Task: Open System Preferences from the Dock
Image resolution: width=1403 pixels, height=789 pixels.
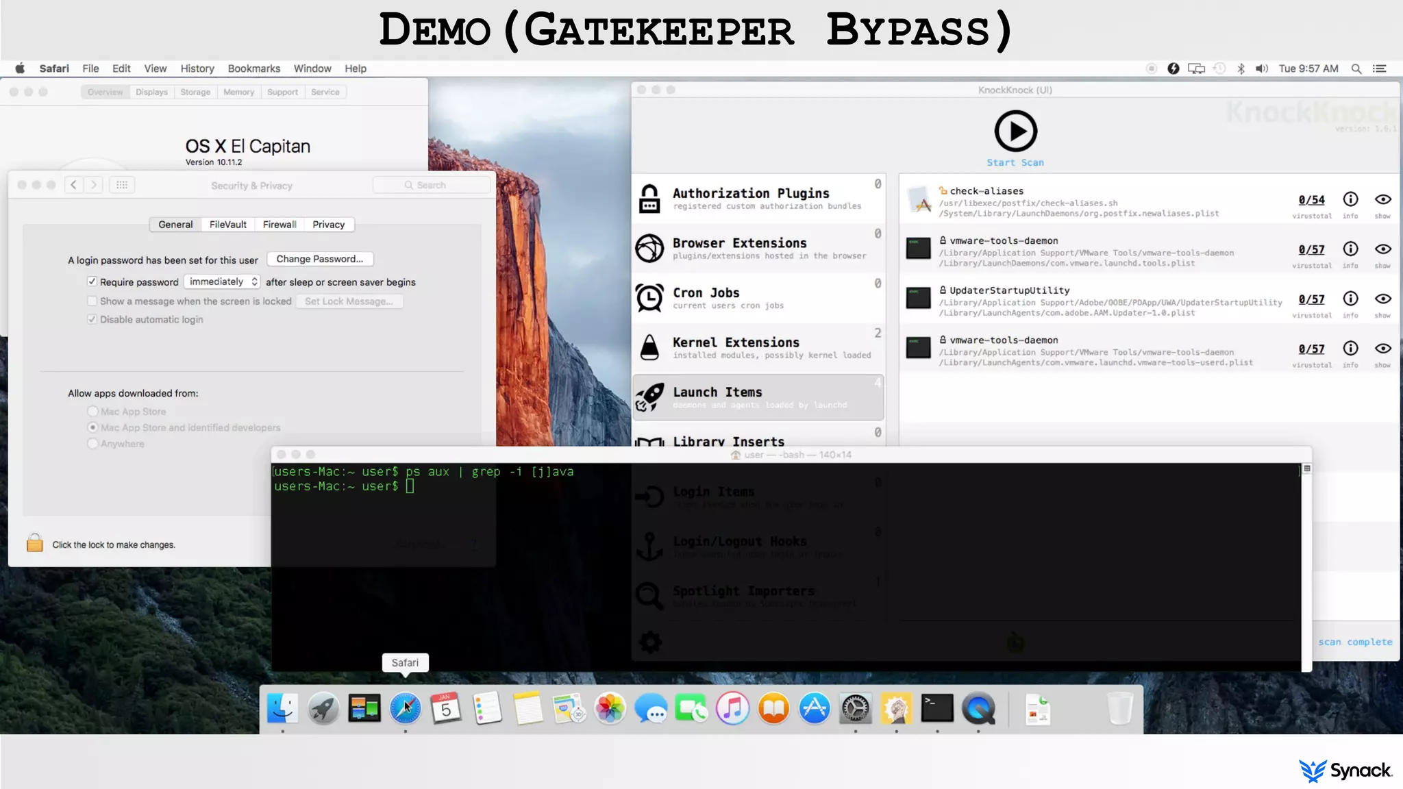Action: tap(856, 708)
